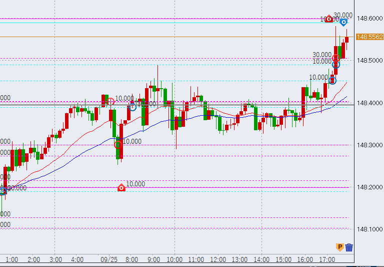
Task: Click the red circle trade marker labeled 30,000
Action: click(x=336, y=59)
